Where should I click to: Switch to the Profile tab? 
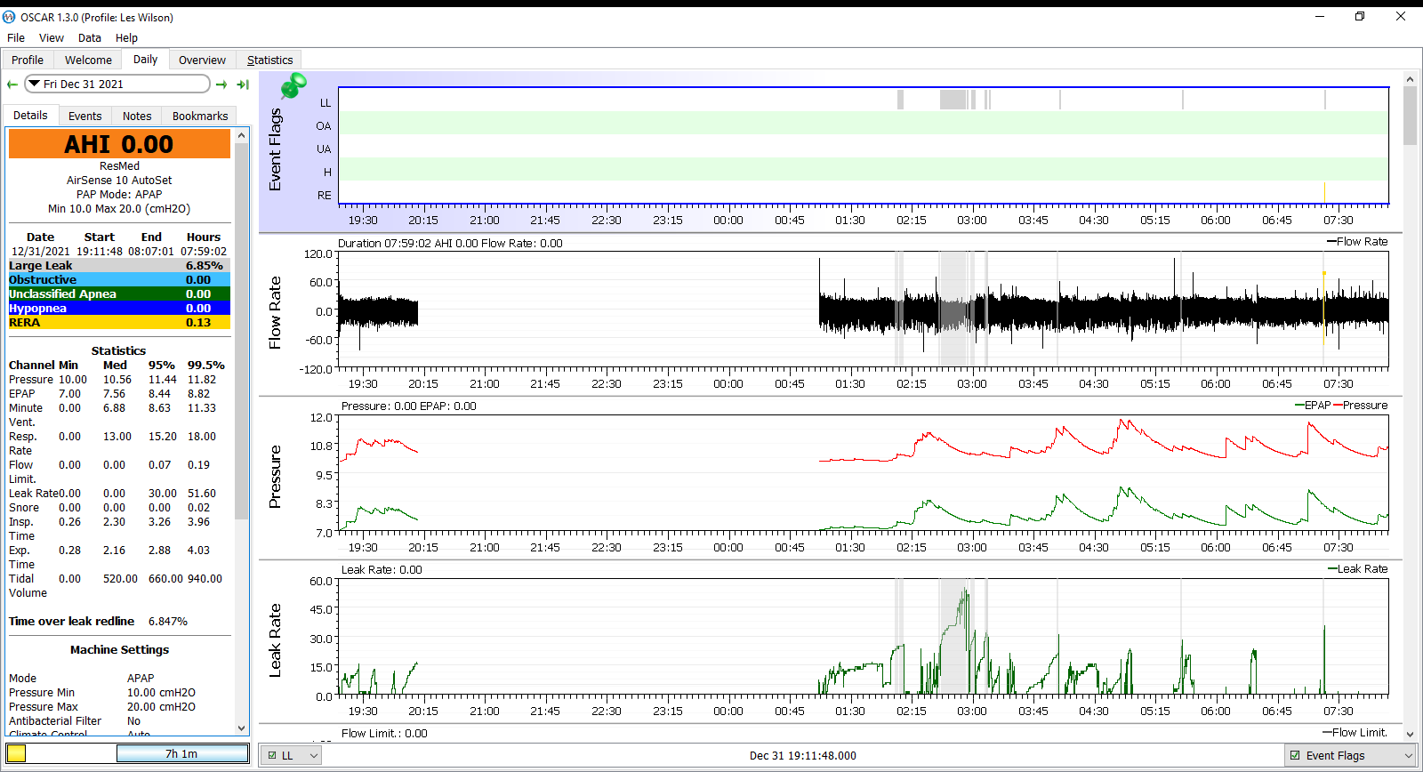coord(28,60)
